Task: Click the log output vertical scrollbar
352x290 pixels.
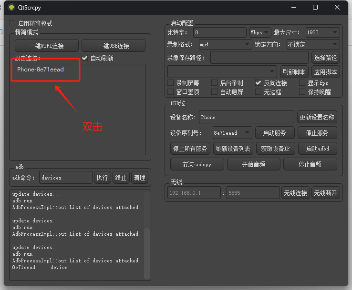Action: pos(147,248)
